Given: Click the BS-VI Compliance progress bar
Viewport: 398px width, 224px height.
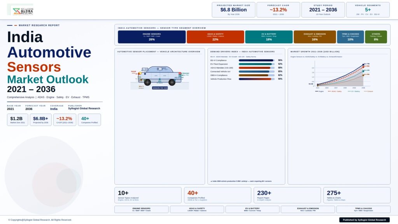Looking at the screenshot, I should (256, 60).
